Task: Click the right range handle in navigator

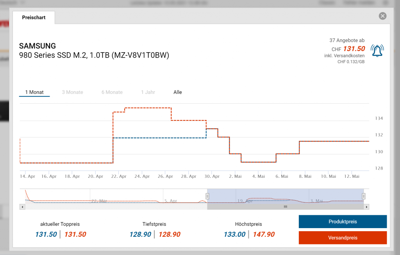Action: (x=364, y=196)
